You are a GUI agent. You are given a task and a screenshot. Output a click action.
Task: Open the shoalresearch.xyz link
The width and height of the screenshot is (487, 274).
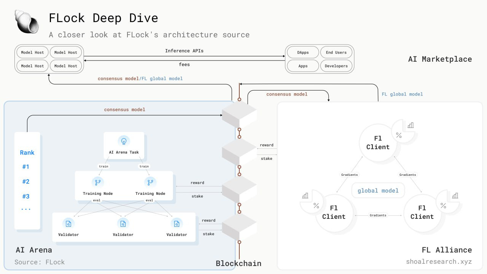(439, 262)
